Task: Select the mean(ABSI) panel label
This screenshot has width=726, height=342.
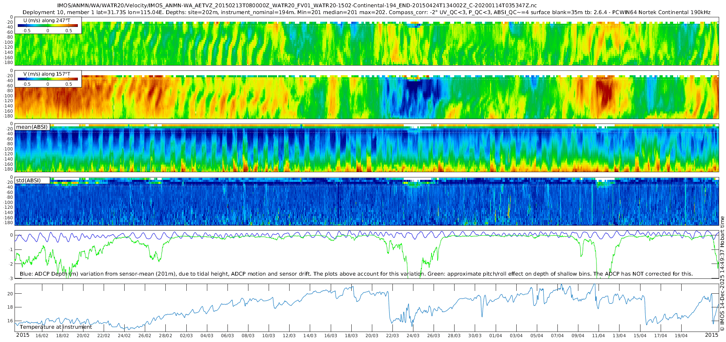Action: click(x=32, y=127)
